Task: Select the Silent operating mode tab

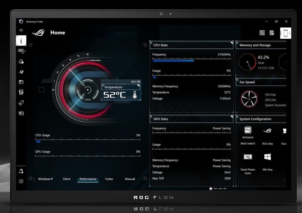Action: [x=67, y=179]
